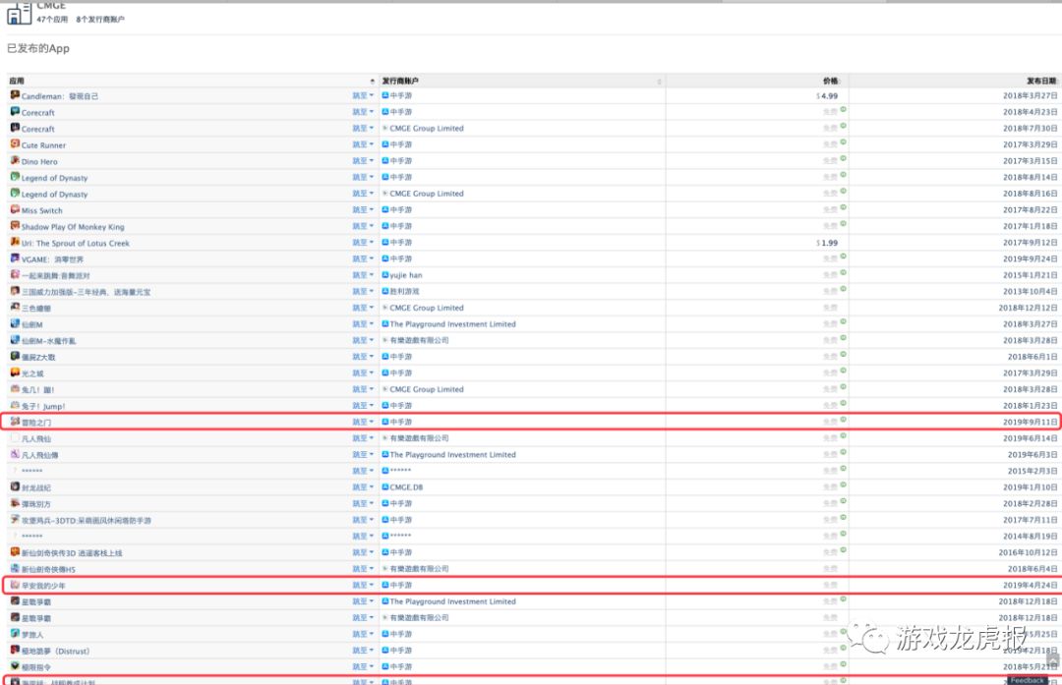Open the VGAME: 消零世界 app link
This screenshot has width=1062, height=685.
[x=53, y=259]
